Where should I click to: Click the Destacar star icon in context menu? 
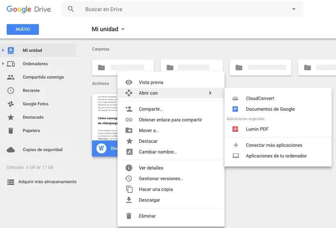coord(129,141)
